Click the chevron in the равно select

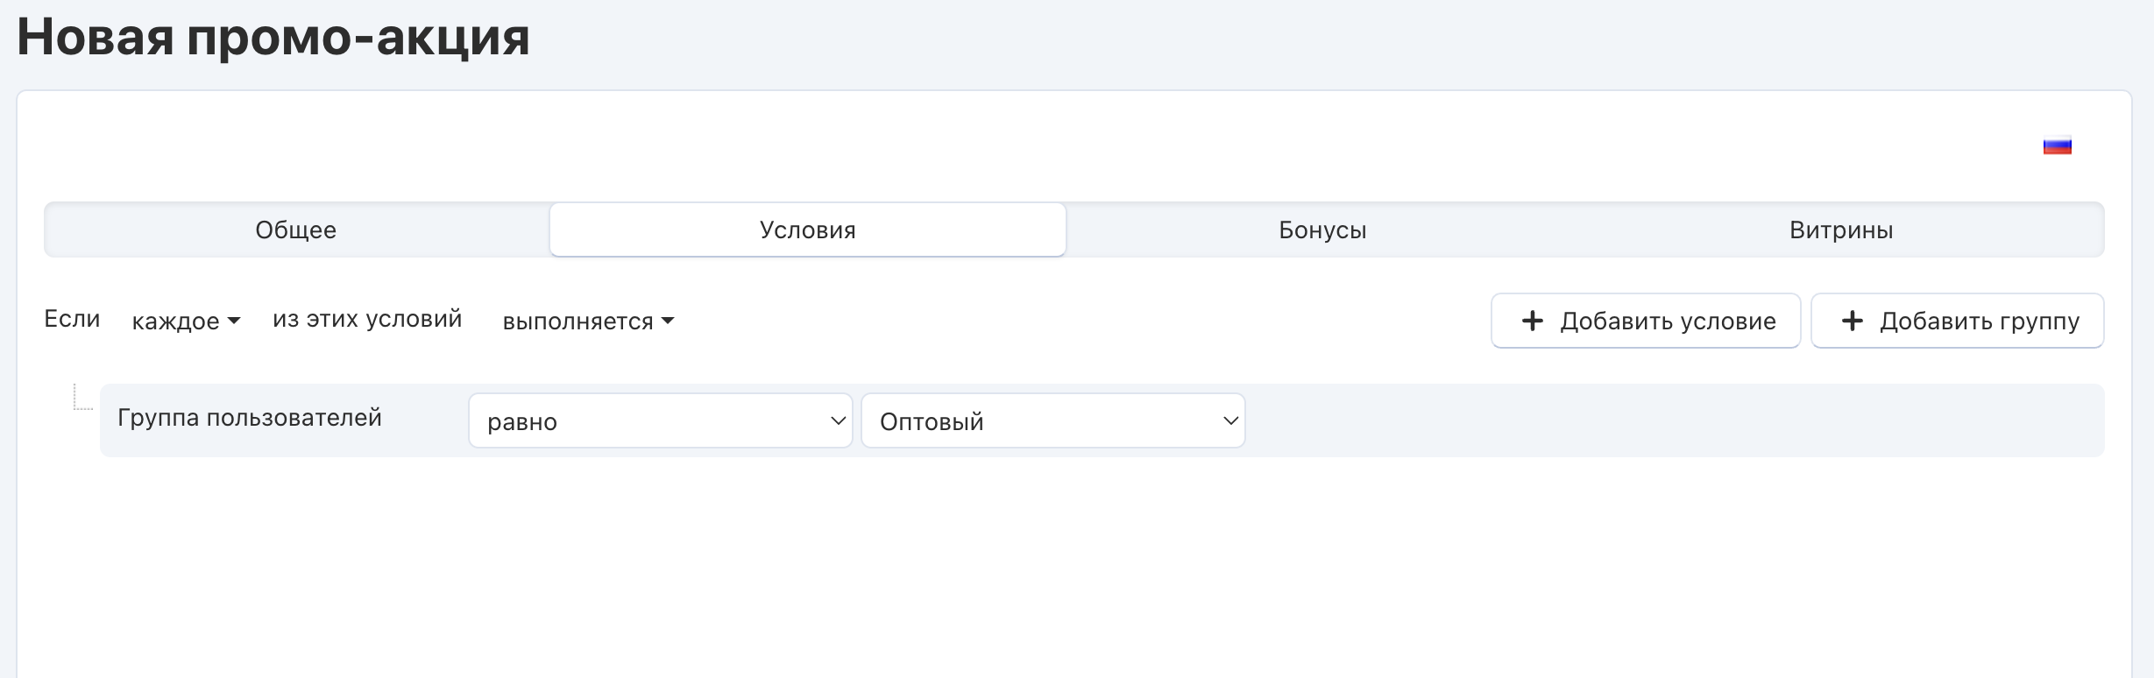pos(837,421)
